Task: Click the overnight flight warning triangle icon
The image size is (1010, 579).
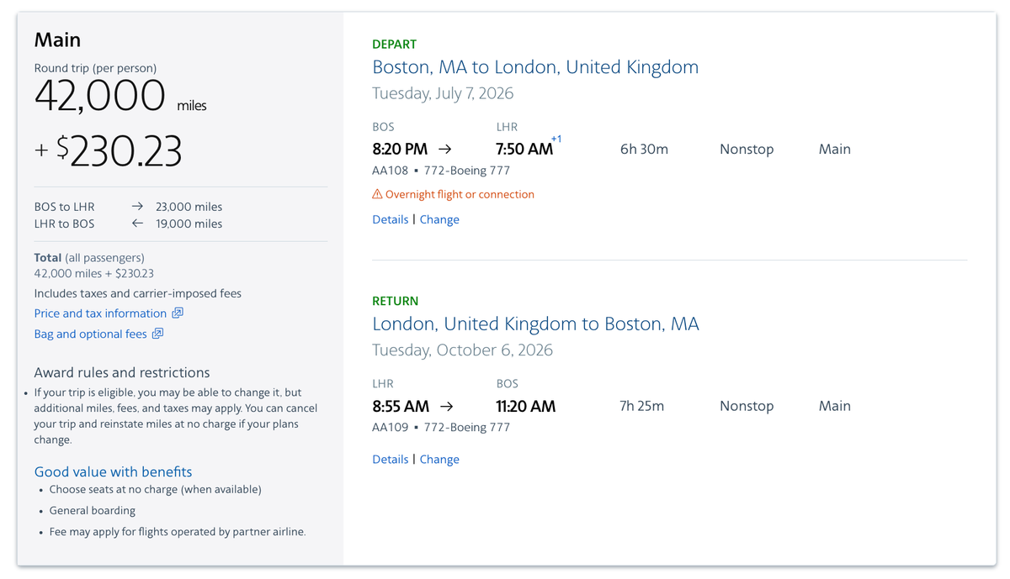Action: (377, 193)
